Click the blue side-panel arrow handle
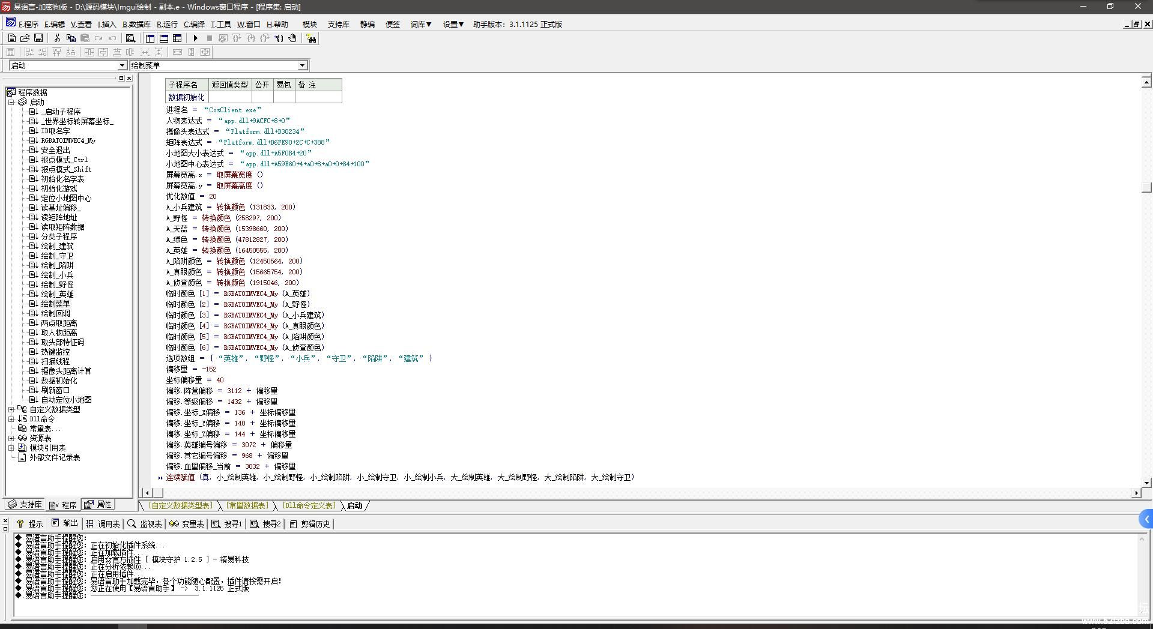 1146,519
